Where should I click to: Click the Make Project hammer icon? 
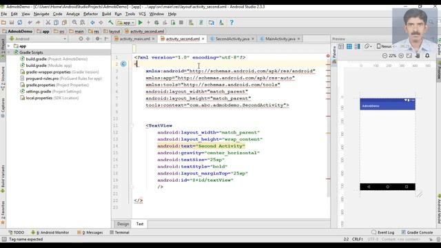(111, 23)
